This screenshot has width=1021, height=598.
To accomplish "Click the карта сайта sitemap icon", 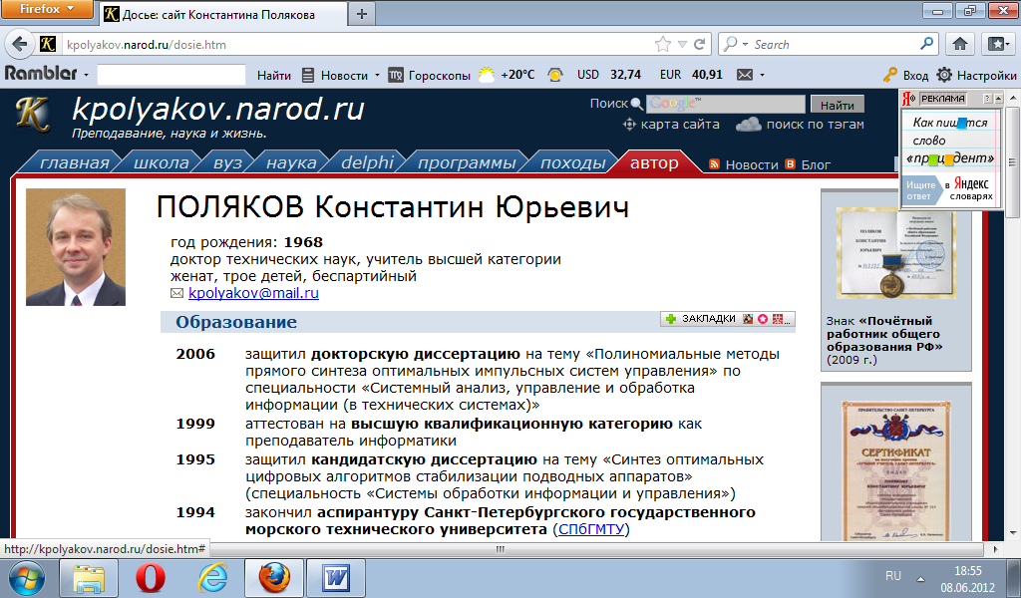I will coord(628,124).
